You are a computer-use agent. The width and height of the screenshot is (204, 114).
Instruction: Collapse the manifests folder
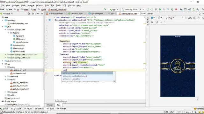coord(3,20)
